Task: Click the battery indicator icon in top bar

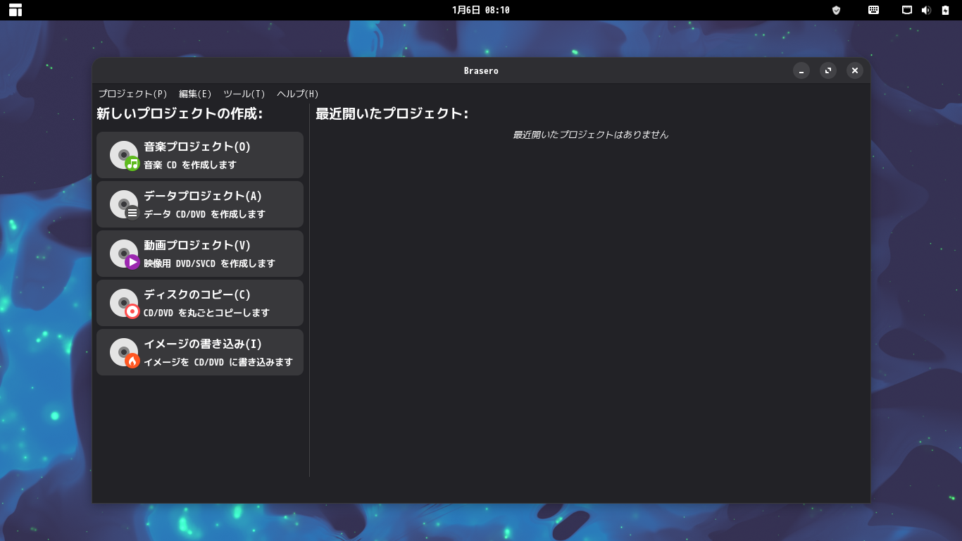Action: coord(945,10)
